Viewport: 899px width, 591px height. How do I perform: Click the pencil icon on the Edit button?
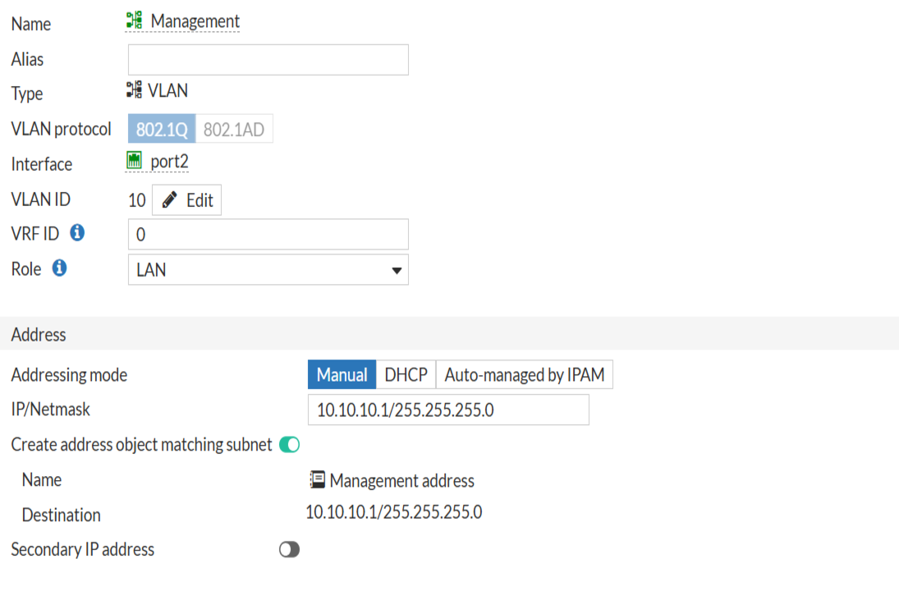(x=170, y=199)
